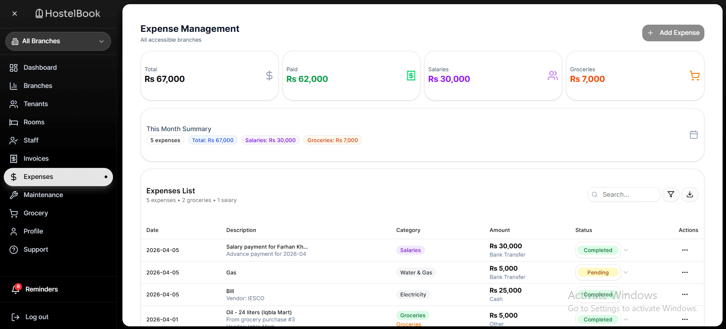Select the Expenses menu item
726x329 pixels.
click(x=58, y=177)
